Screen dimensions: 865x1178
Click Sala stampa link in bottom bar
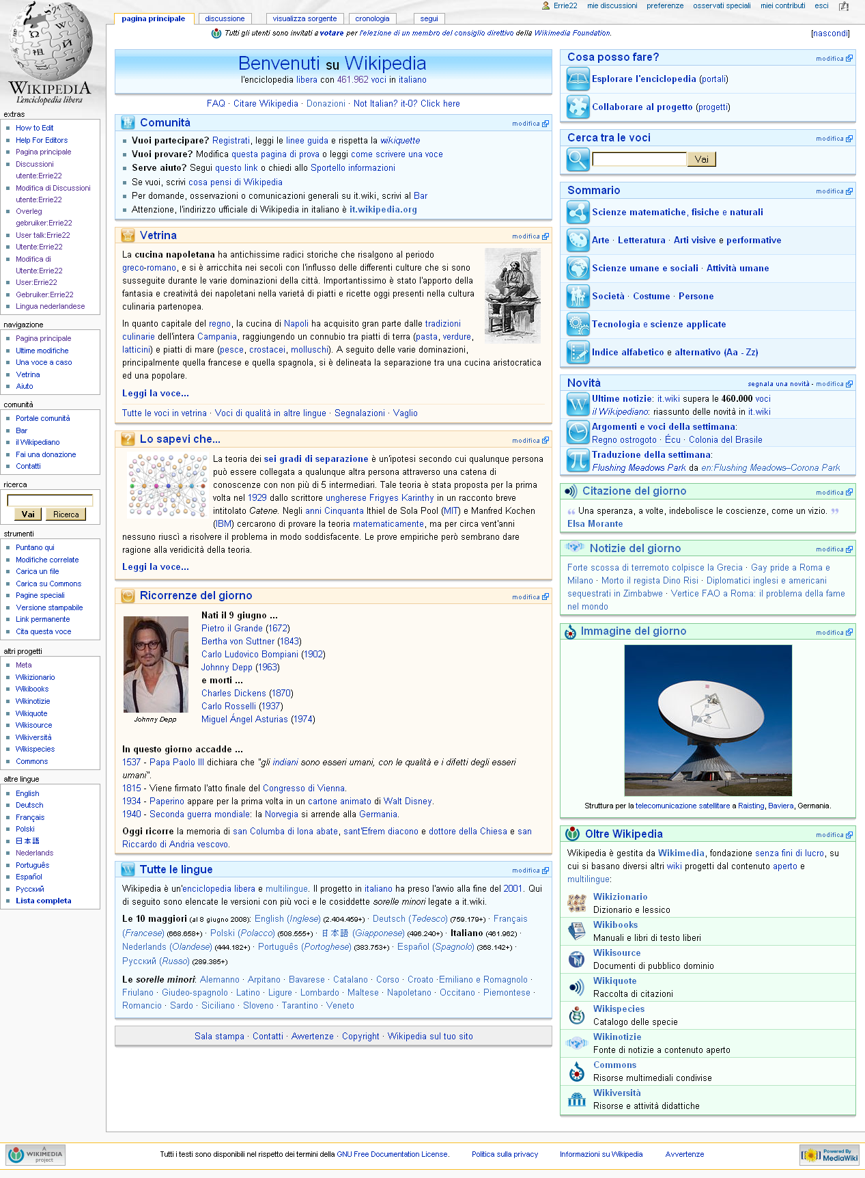point(219,1037)
